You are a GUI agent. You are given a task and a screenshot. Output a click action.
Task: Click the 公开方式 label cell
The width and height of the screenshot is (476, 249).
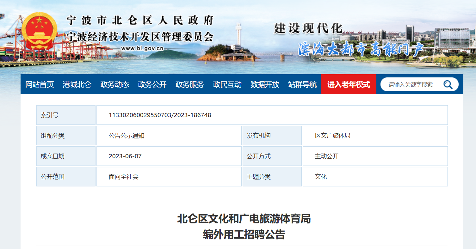[x=272, y=156]
